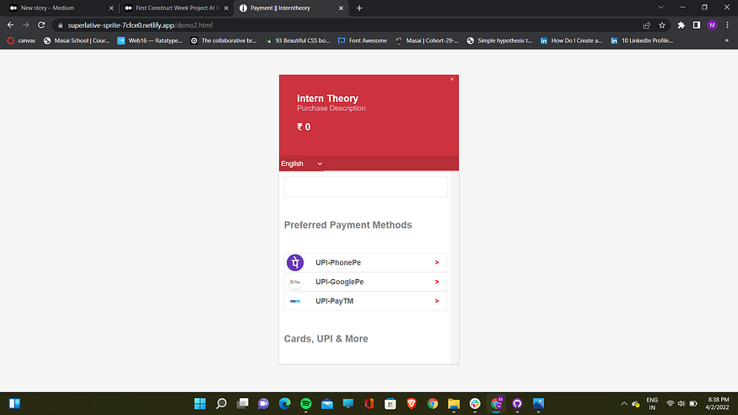
Task: Click the PhonePe logo icon
Action: pyautogui.click(x=295, y=262)
